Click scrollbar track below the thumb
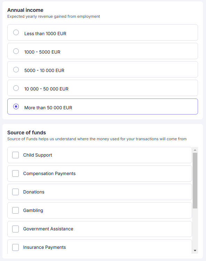206x261 pixels. coord(195,228)
